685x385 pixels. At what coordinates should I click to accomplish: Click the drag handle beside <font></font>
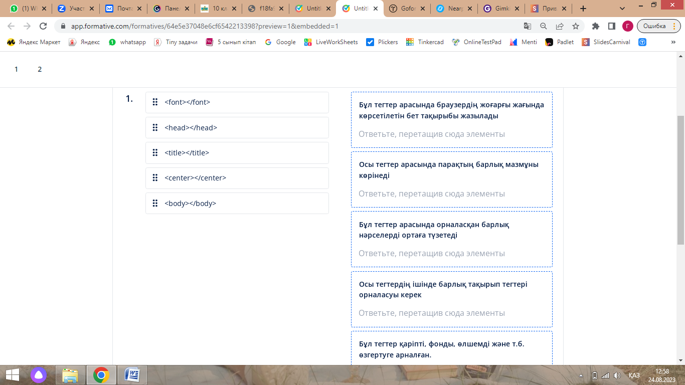click(155, 102)
